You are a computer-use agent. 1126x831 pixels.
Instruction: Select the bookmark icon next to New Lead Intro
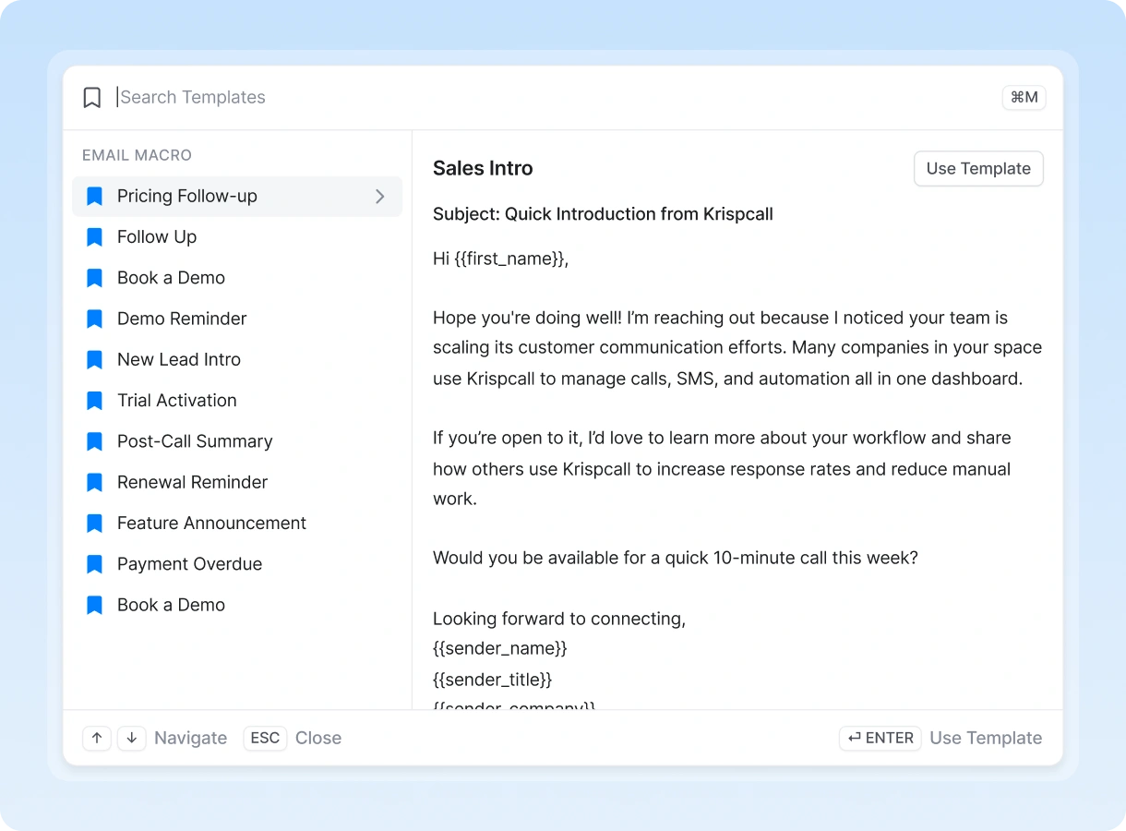(x=94, y=360)
